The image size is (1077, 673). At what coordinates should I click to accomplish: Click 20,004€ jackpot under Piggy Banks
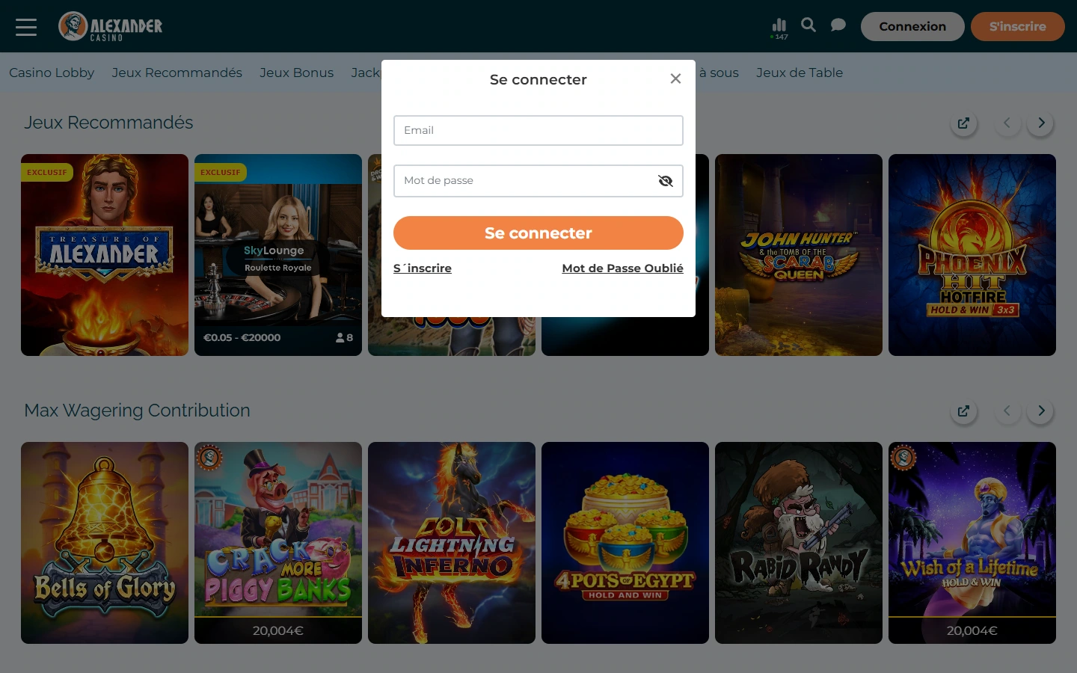tap(278, 630)
